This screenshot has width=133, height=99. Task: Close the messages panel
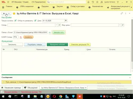click(130, 78)
